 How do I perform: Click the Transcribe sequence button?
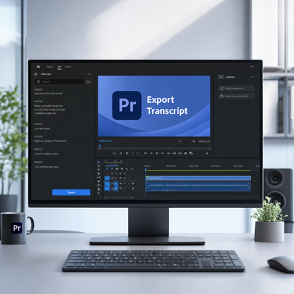[x=236, y=88]
